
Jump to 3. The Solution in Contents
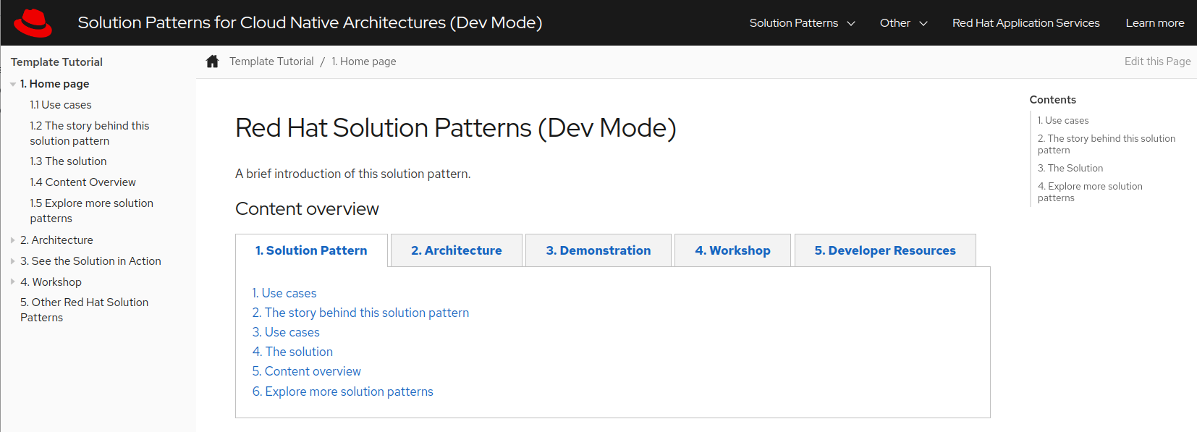tap(1070, 169)
